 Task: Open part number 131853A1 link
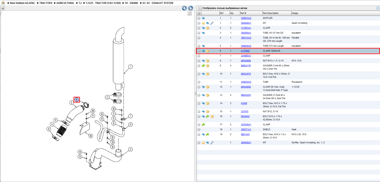pyautogui.click(x=246, y=28)
